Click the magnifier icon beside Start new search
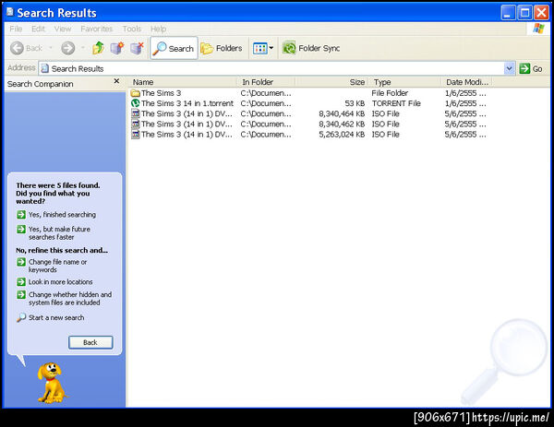The width and height of the screenshot is (554, 427). (21, 317)
